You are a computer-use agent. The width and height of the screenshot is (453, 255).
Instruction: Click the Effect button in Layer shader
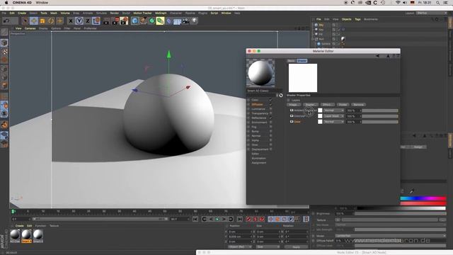(x=327, y=105)
